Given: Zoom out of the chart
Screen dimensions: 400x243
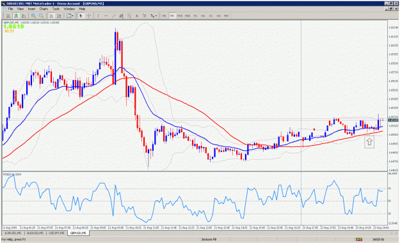Looking at the screenshot, I should (x=41, y=16).
